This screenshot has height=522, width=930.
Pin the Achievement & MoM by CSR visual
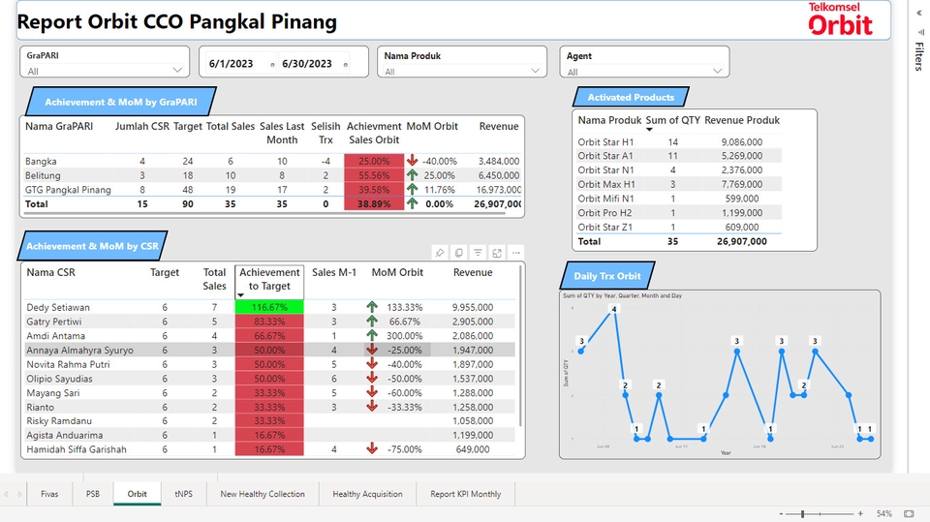pyautogui.click(x=440, y=253)
